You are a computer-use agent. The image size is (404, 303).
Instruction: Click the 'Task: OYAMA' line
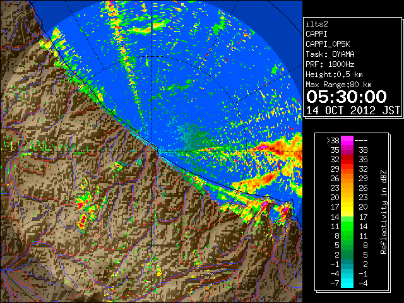click(330, 54)
